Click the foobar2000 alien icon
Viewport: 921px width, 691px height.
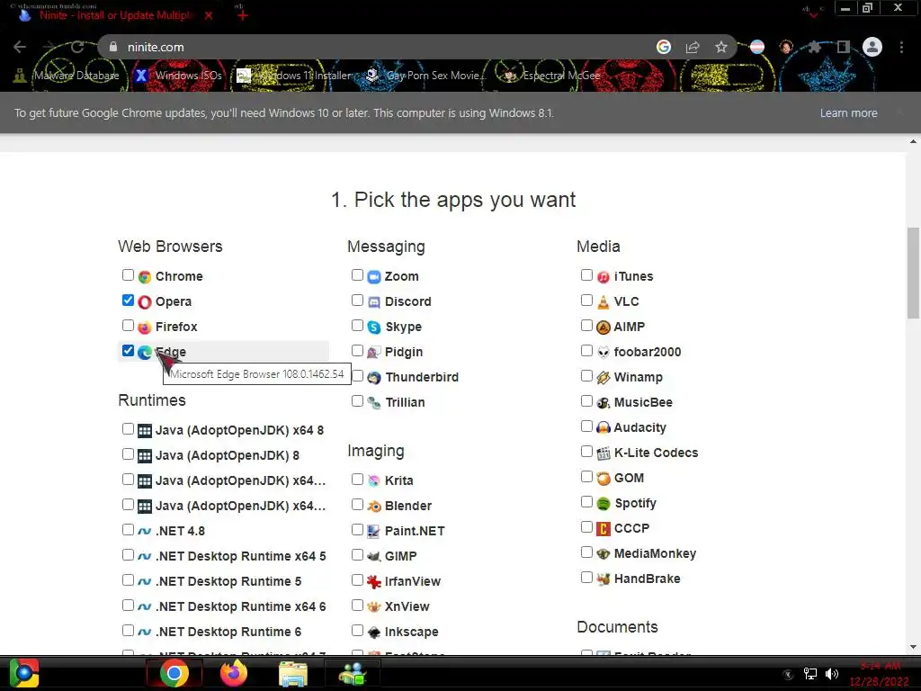coord(604,352)
